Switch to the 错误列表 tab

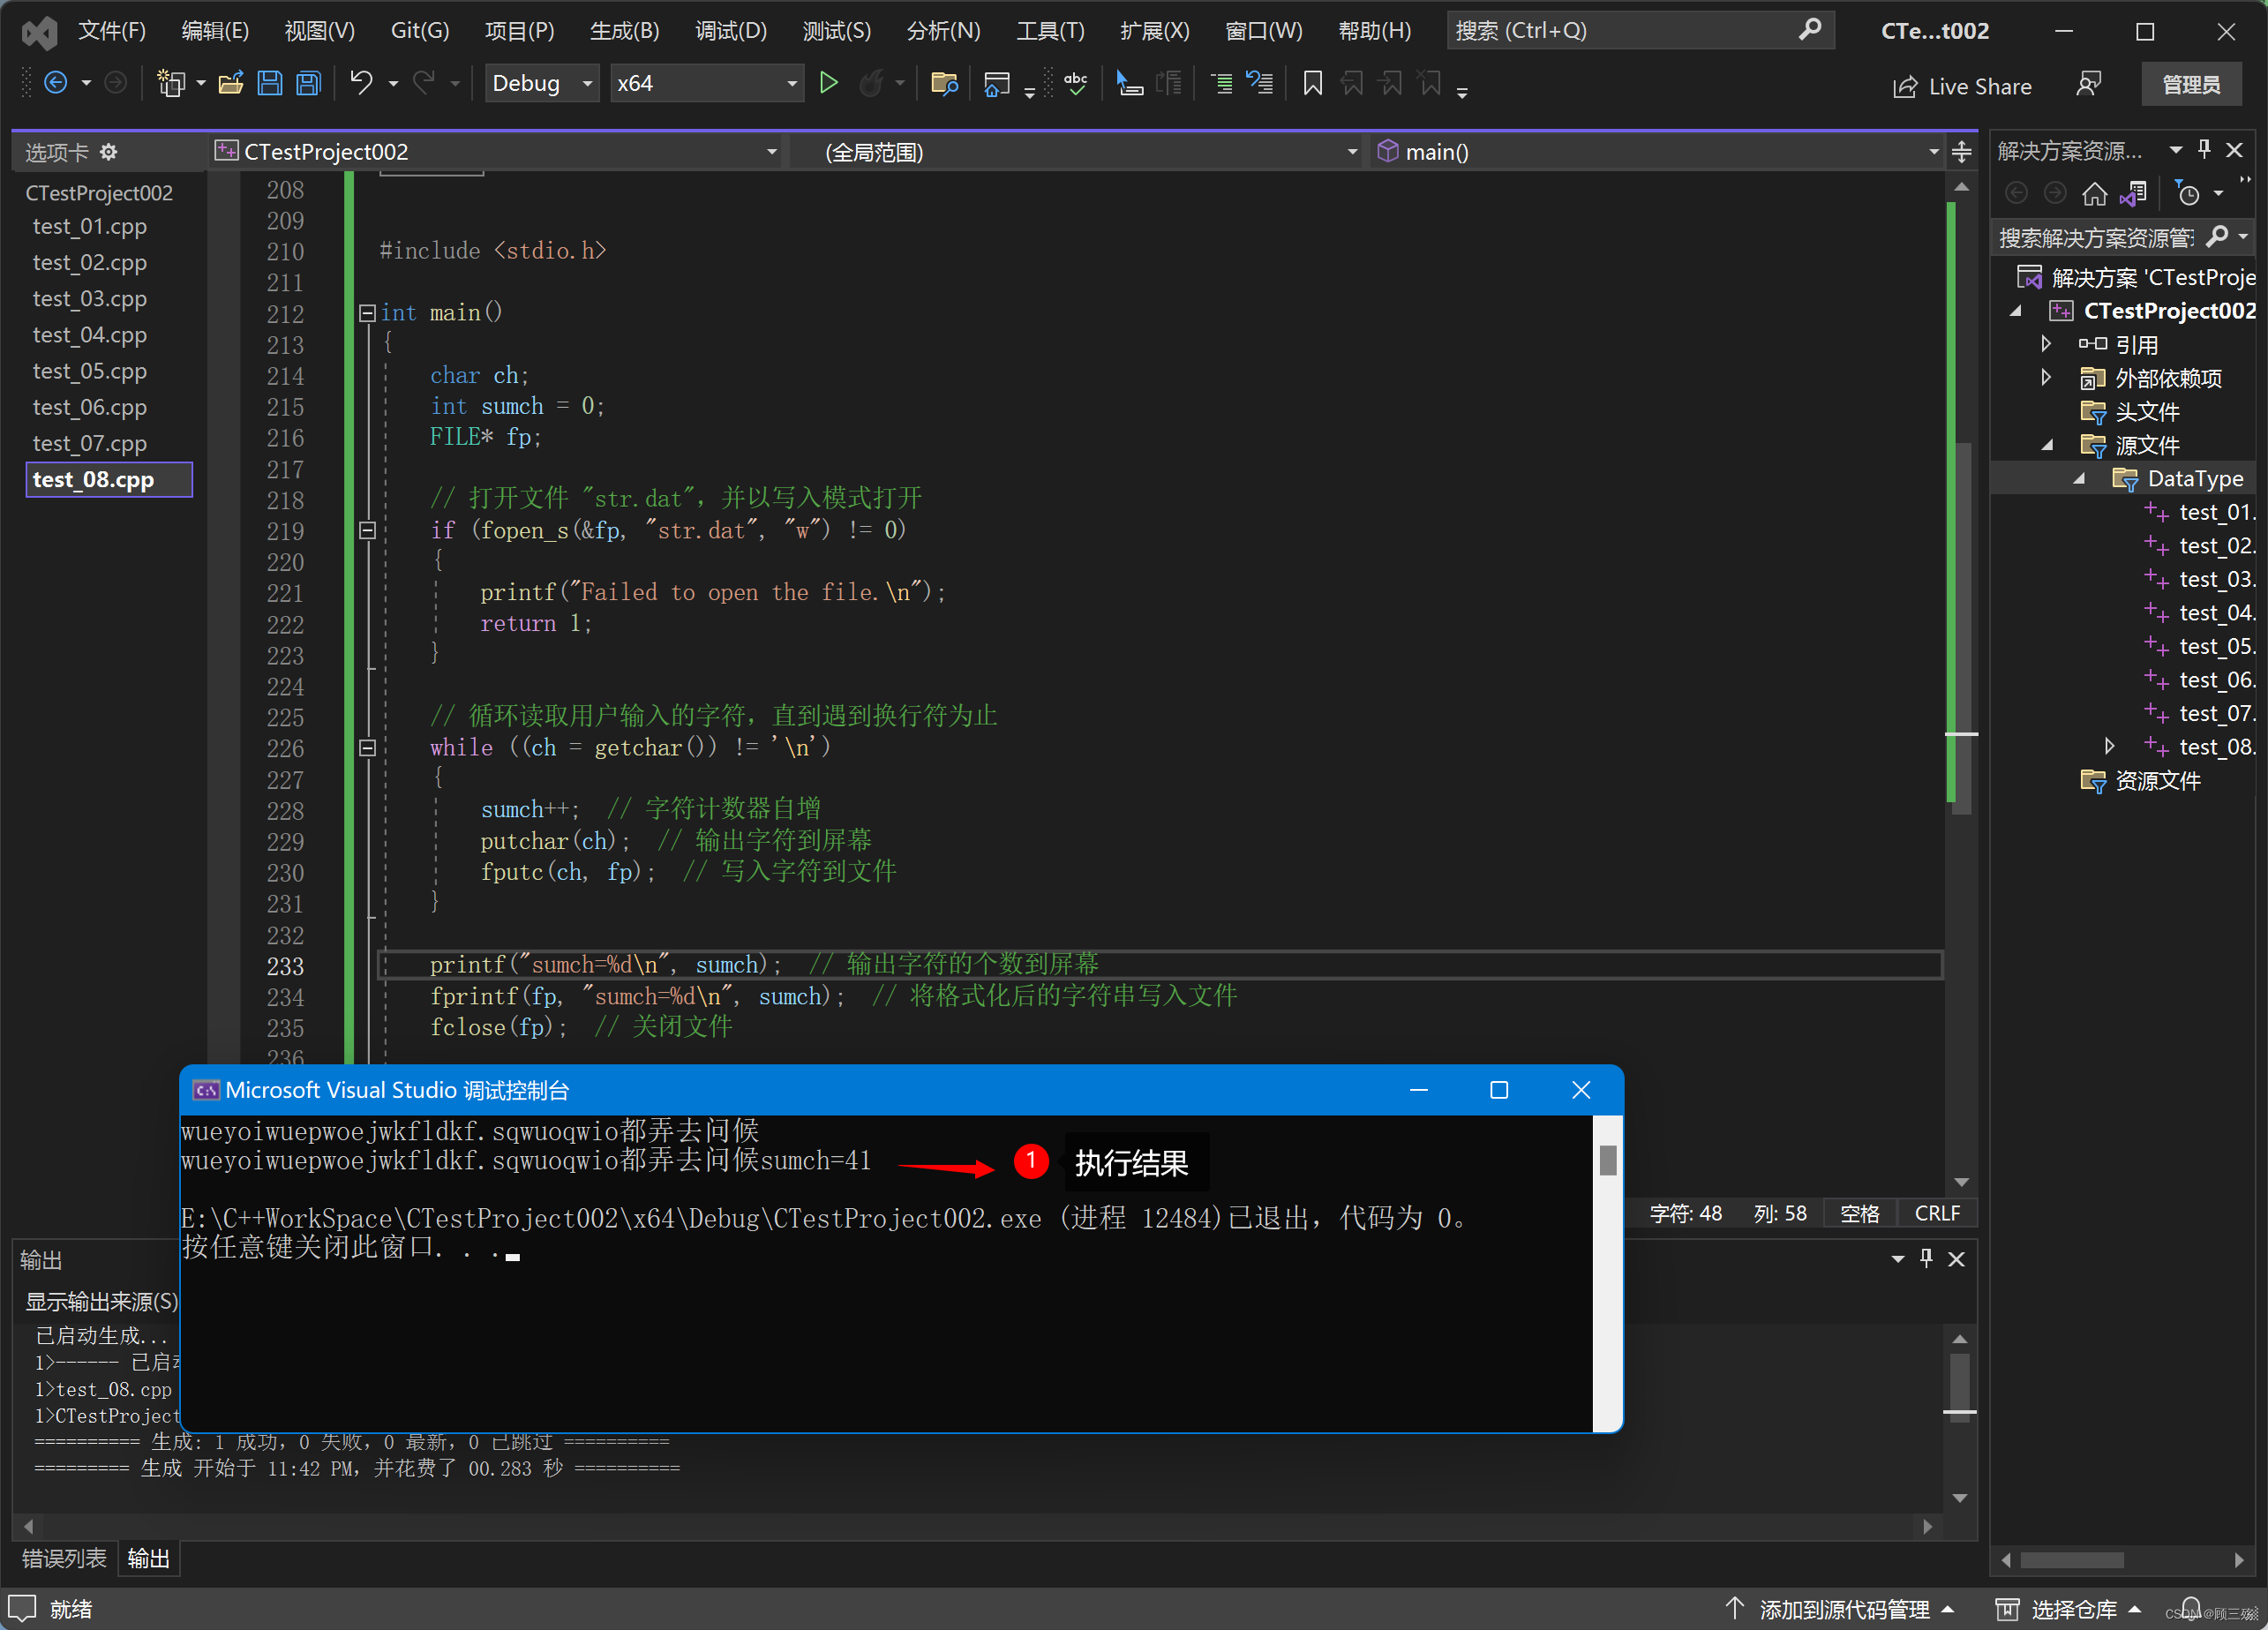pyautogui.click(x=64, y=1558)
